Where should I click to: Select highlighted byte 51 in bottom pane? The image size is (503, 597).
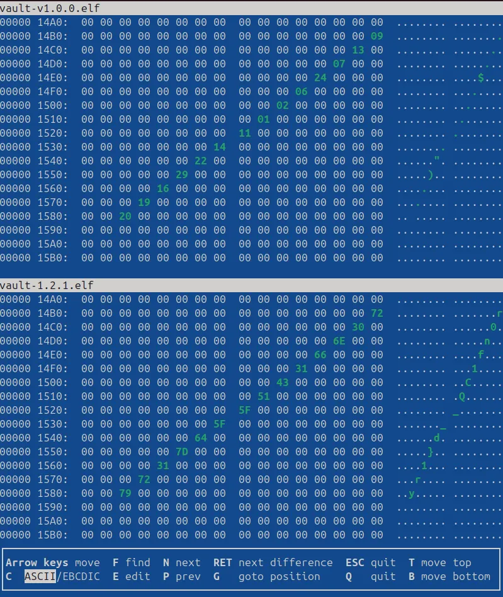tap(264, 396)
